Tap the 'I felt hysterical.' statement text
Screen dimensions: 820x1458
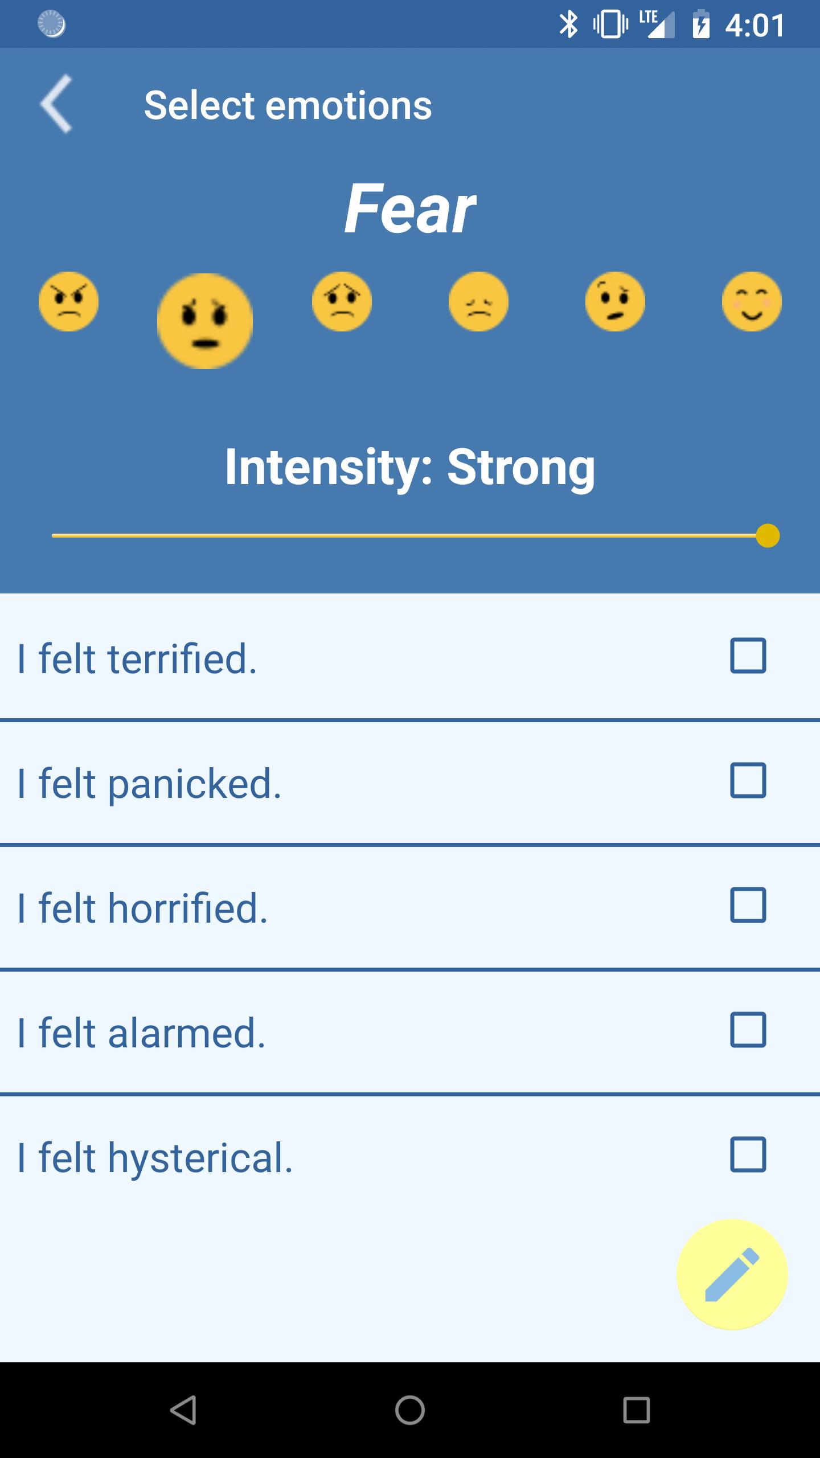click(x=155, y=1158)
